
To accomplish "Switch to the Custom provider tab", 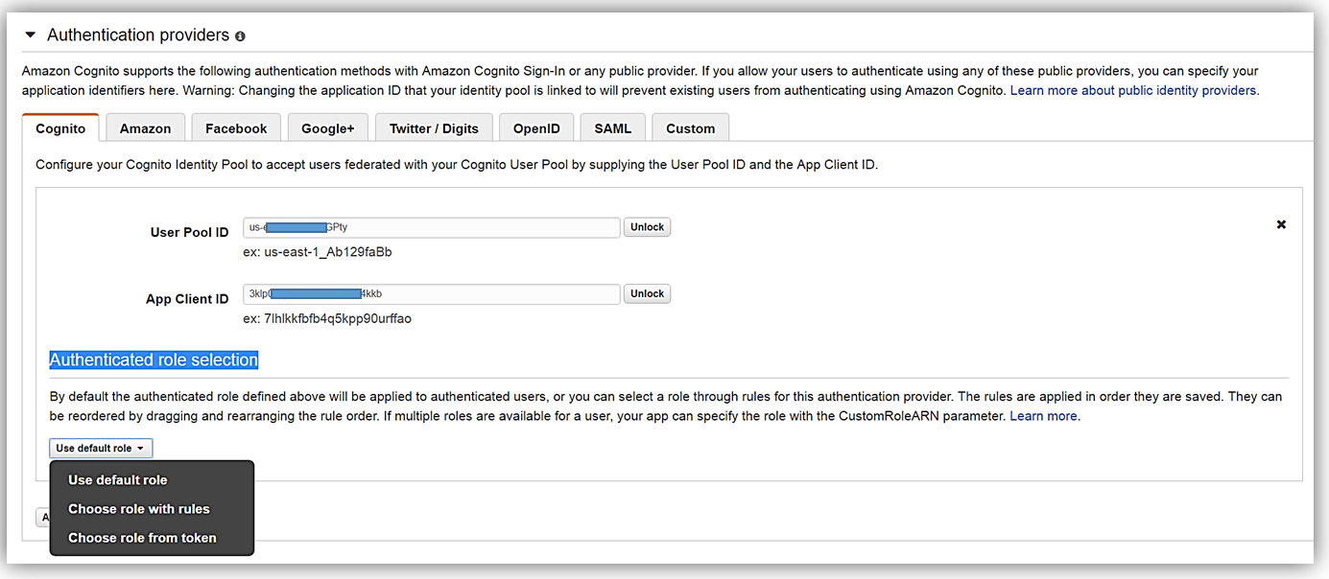I will pos(690,127).
